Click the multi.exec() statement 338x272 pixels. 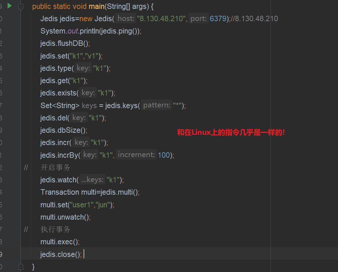[60, 242]
